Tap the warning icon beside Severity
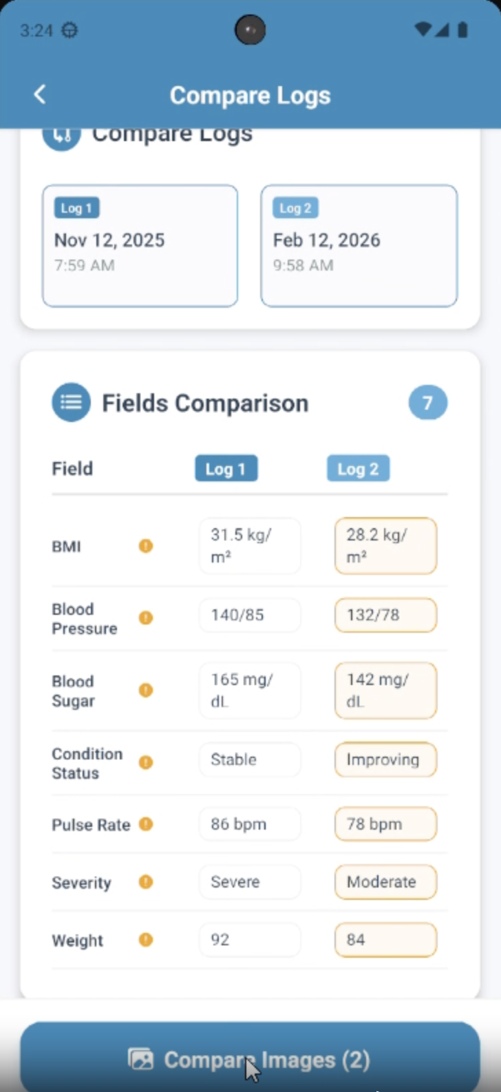Image resolution: width=501 pixels, height=1092 pixels. 146,881
